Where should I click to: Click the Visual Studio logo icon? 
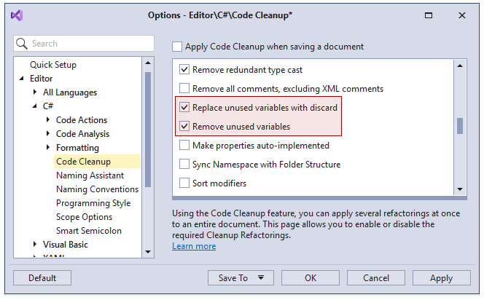(x=17, y=15)
